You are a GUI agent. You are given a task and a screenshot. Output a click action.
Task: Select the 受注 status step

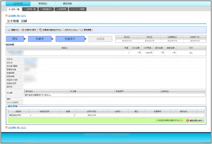pyautogui.click(x=15, y=39)
